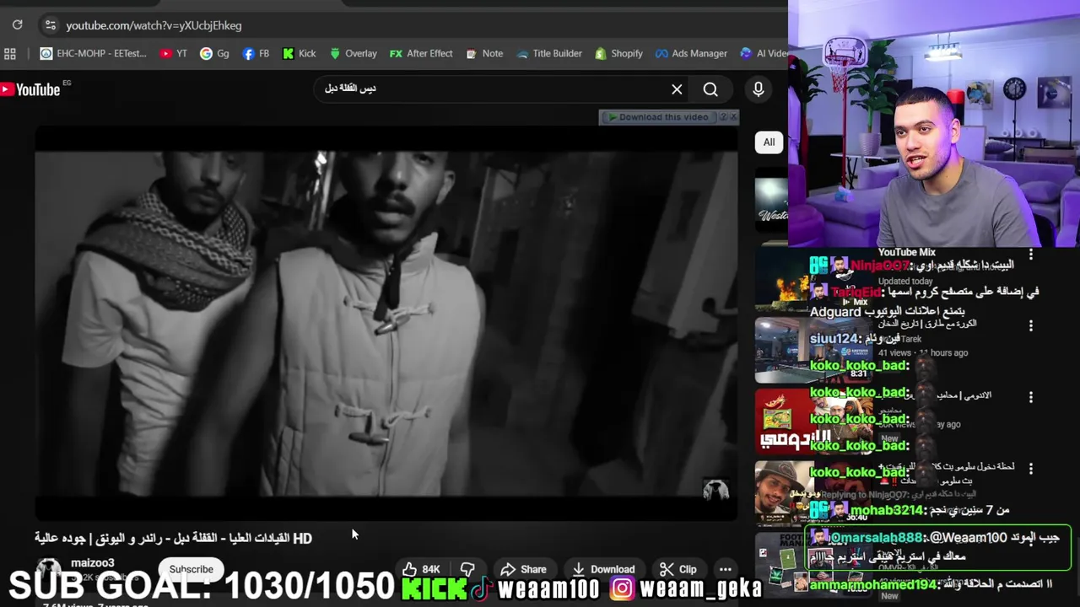Open options menu for fourth suggested video

[1030, 469]
